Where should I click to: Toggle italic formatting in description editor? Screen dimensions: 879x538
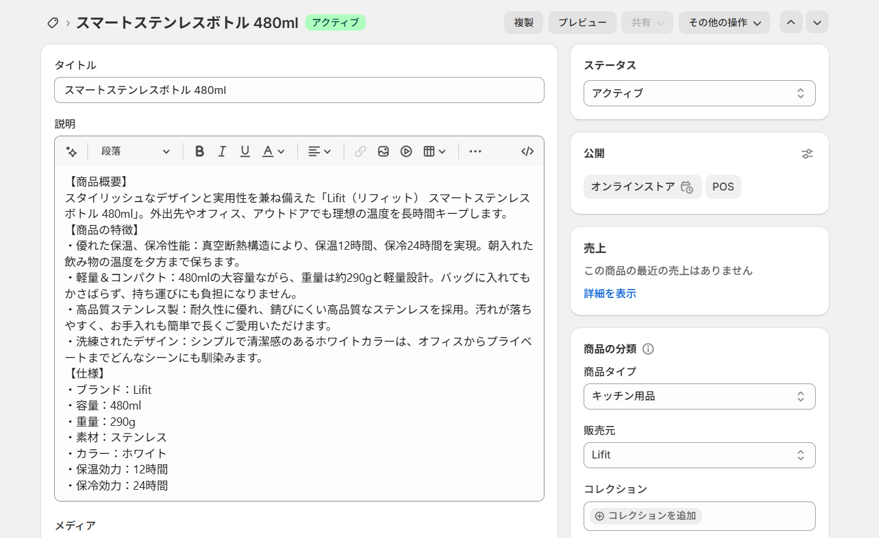coord(222,151)
